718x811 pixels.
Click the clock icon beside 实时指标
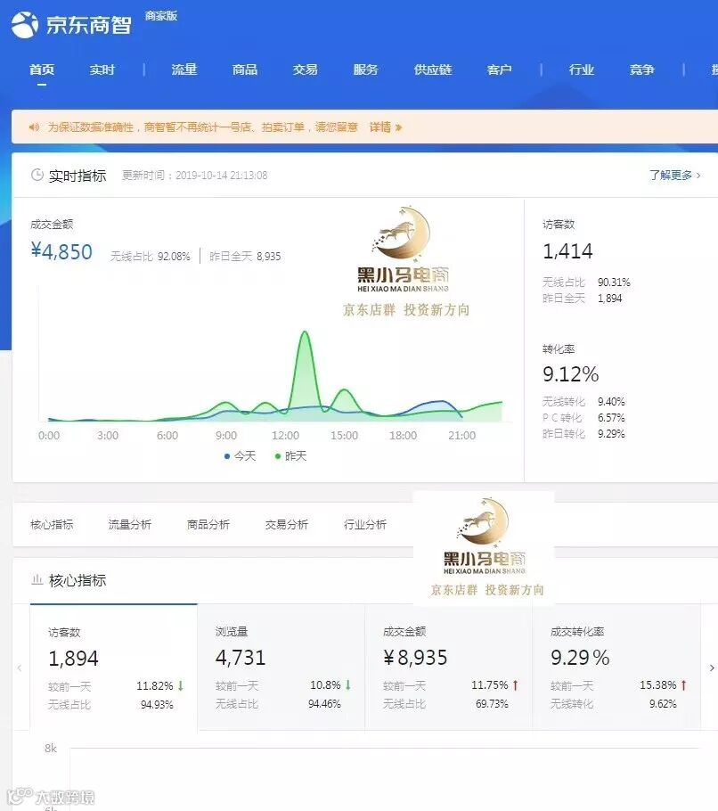click(37, 175)
